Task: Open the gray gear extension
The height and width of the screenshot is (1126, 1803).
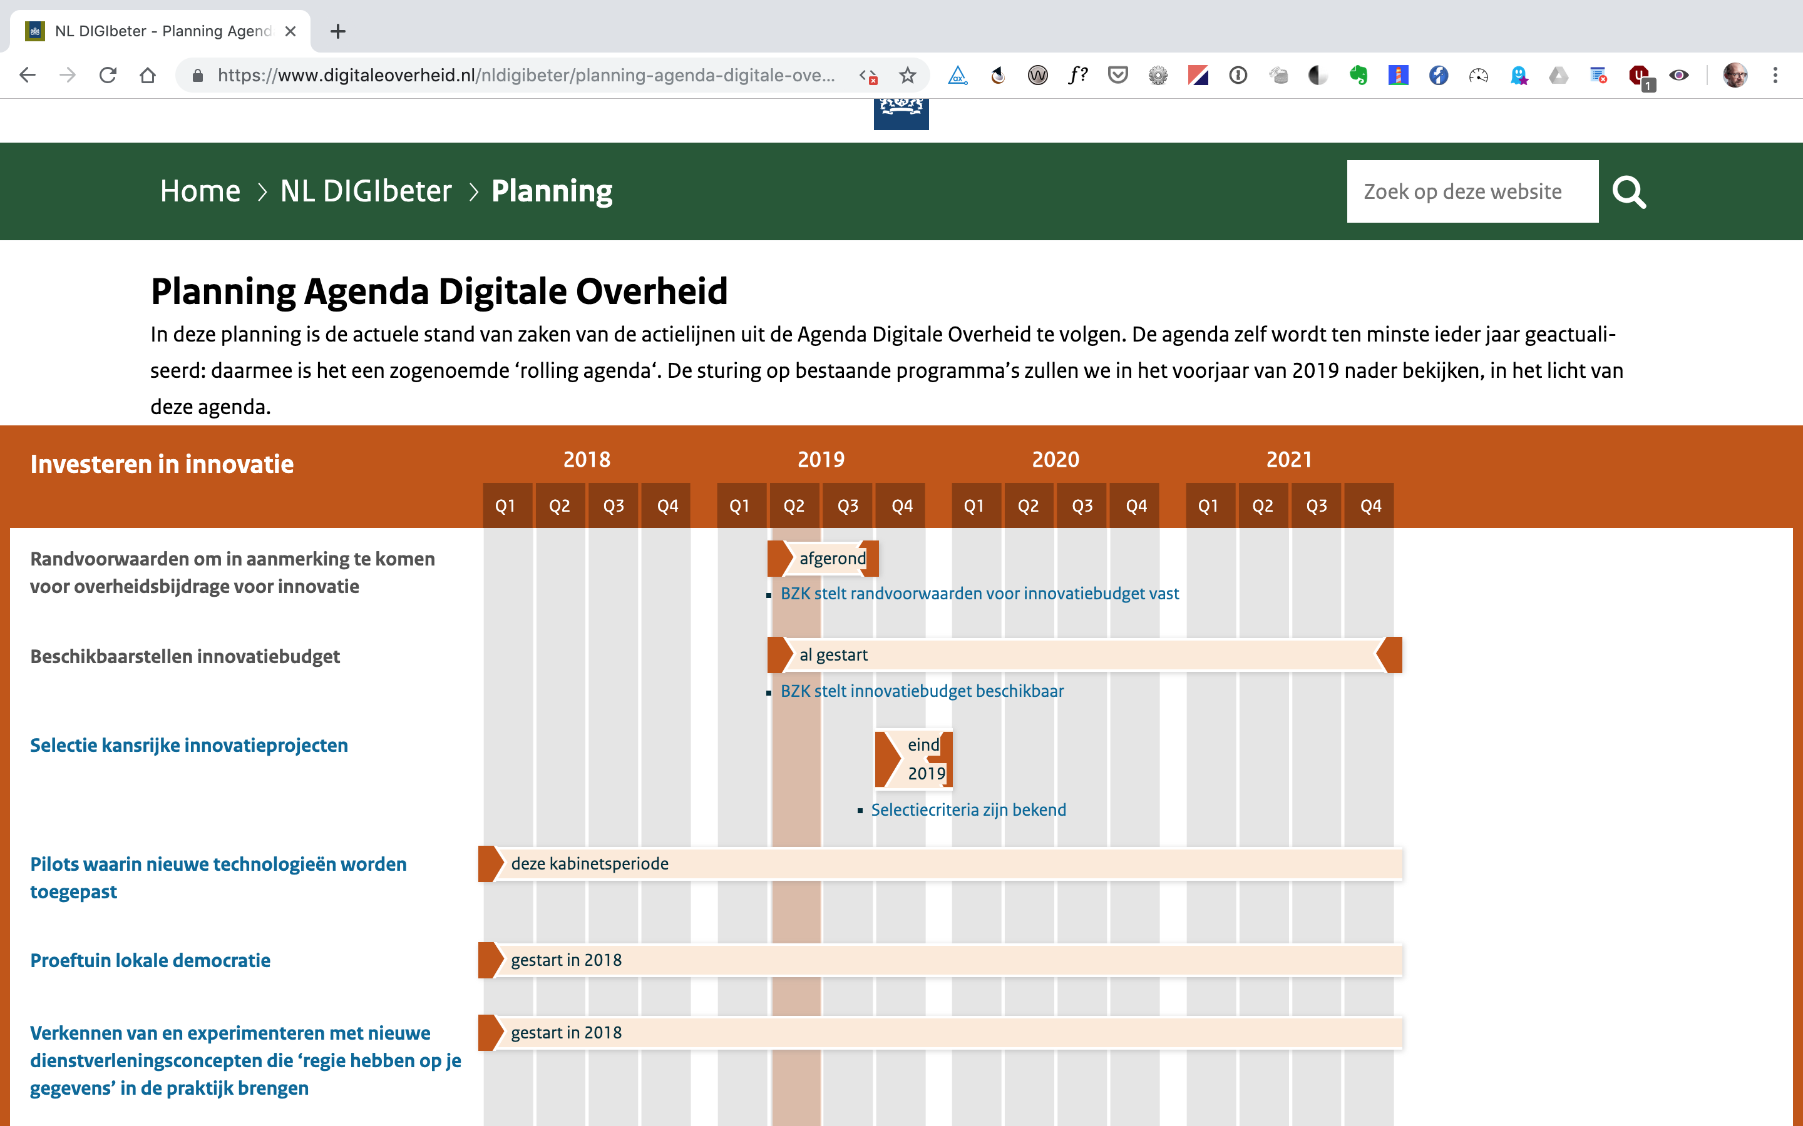Action: coord(1158,75)
